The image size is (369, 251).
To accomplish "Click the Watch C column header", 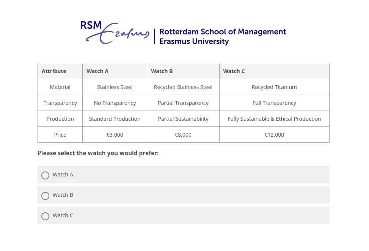I will click(x=234, y=71).
